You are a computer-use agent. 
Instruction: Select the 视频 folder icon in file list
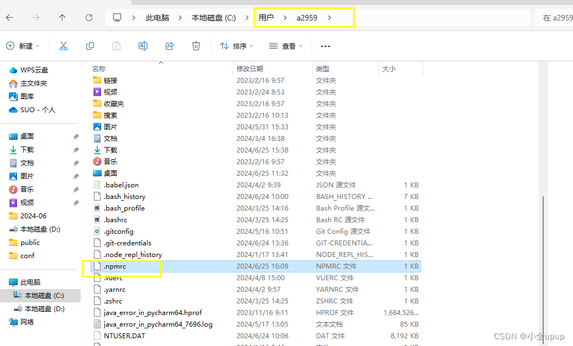[97, 92]
